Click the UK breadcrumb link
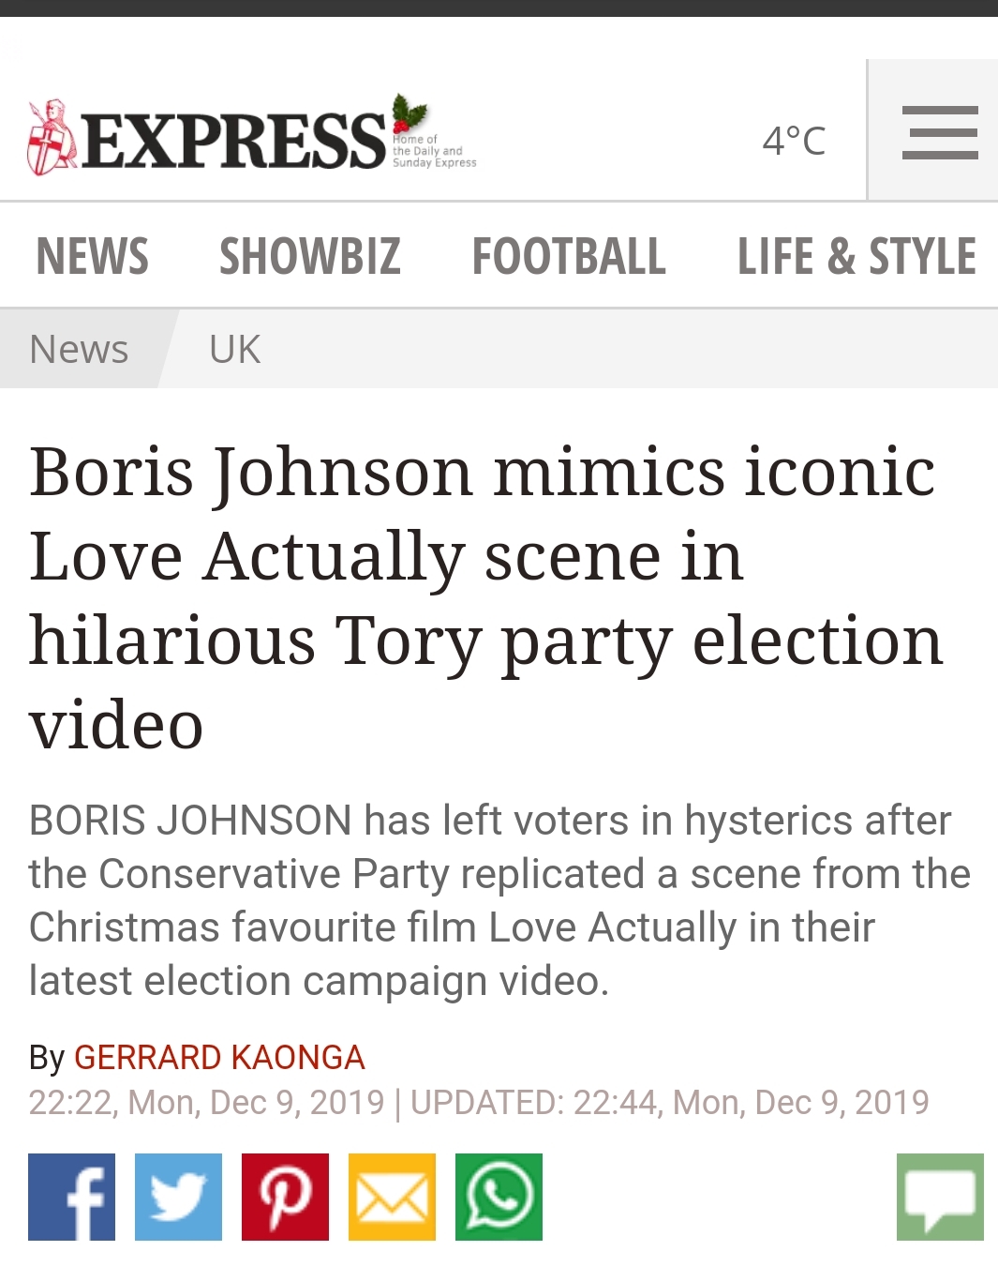This screenshot has height=1266, width=998. click(234, 349)
